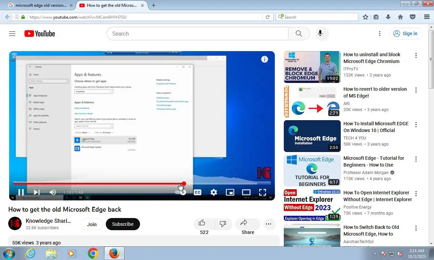Open options for 'How to Switch Back to Old' video
Screen dimensions: 434x260
(x=416, y=228)
